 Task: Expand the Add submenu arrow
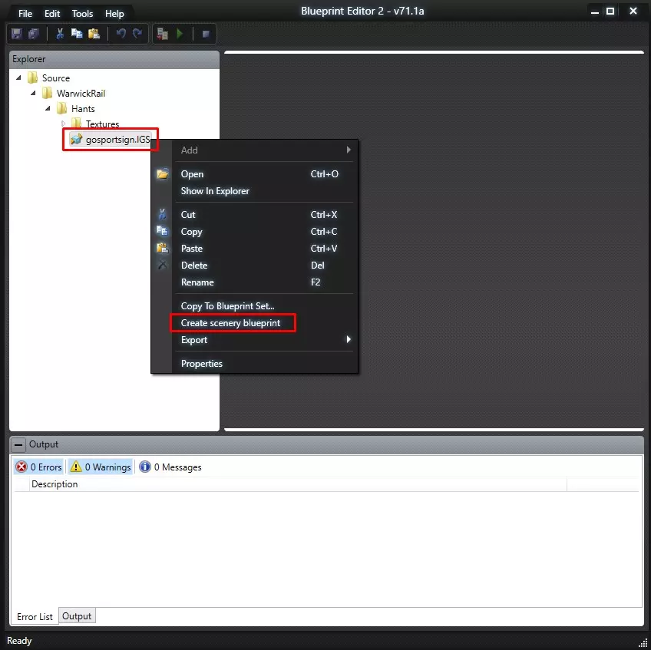click(x=349, y=150)
